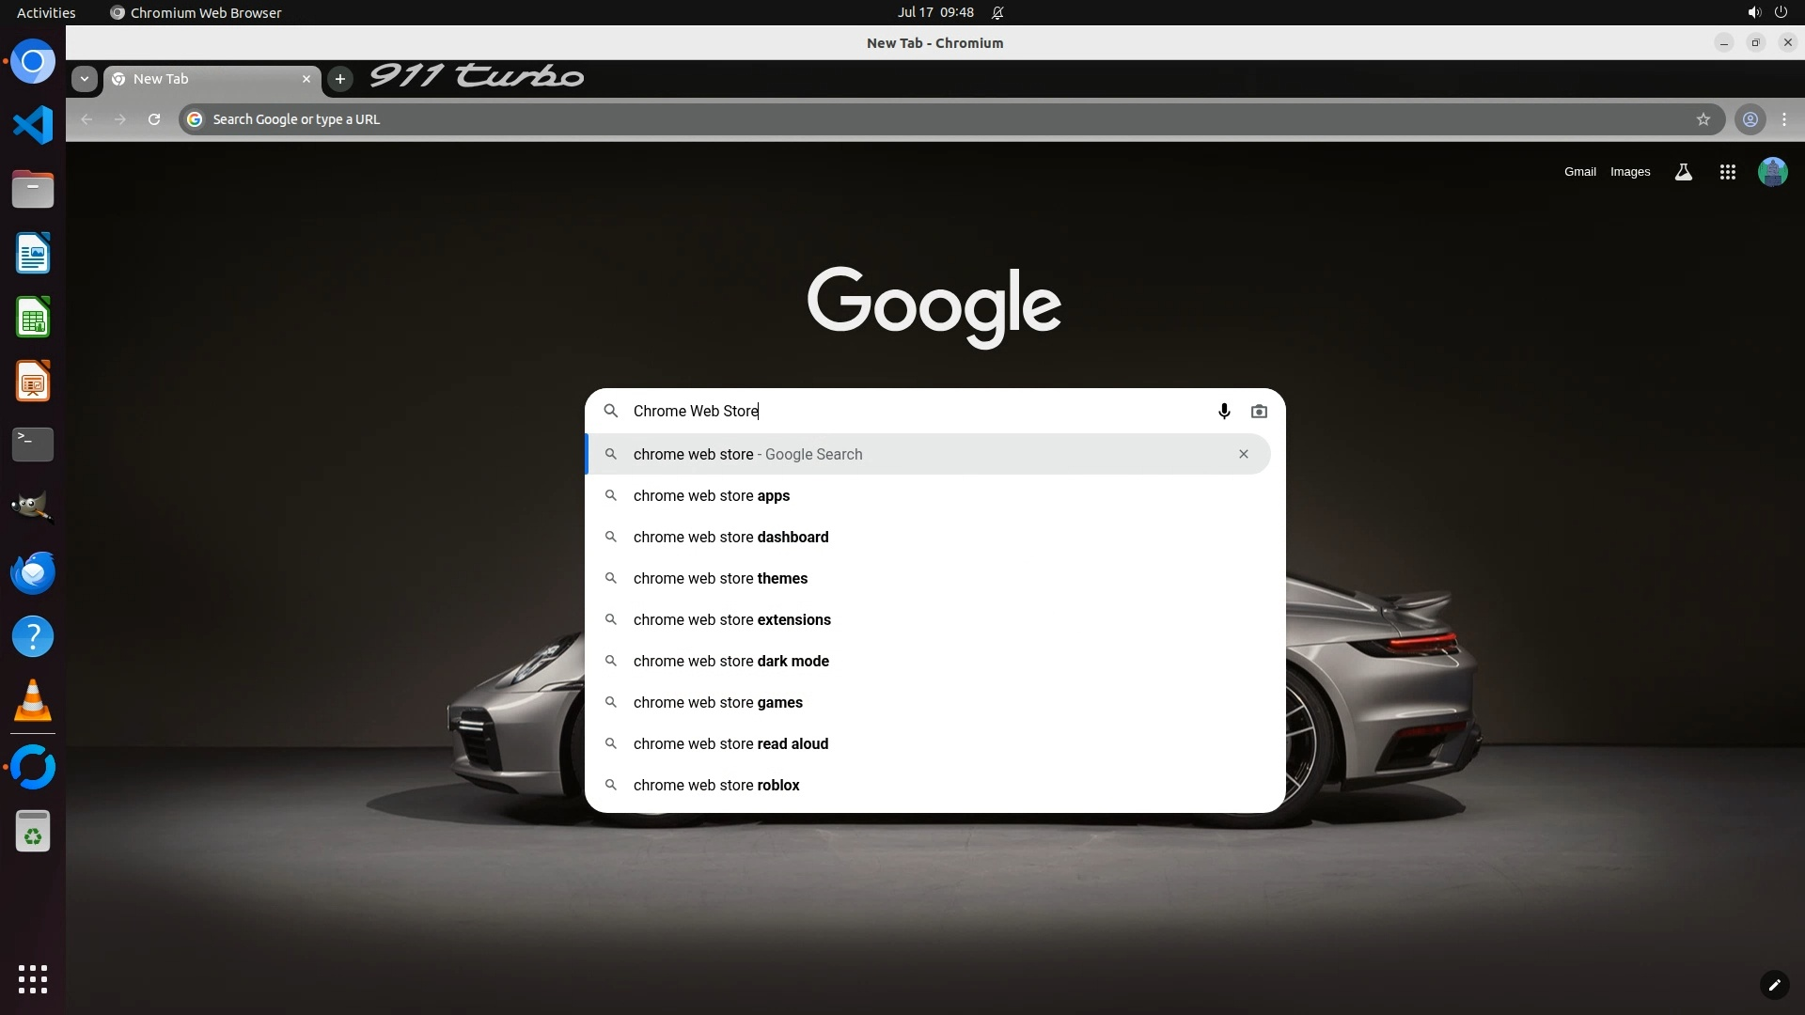Click the voice search microphone icon
Viewport: 1805px width, 1015px height.
1224,412
